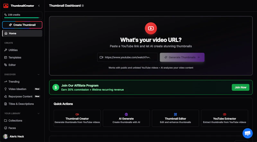This screenshot has width=257, height=142.
Task: Click the sparkle icon on Generate Thumbnails
Action: click(x=166, y=57)
